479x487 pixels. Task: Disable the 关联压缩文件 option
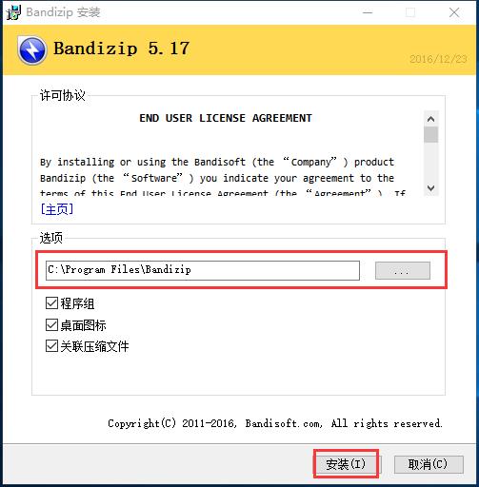(51, 346)
